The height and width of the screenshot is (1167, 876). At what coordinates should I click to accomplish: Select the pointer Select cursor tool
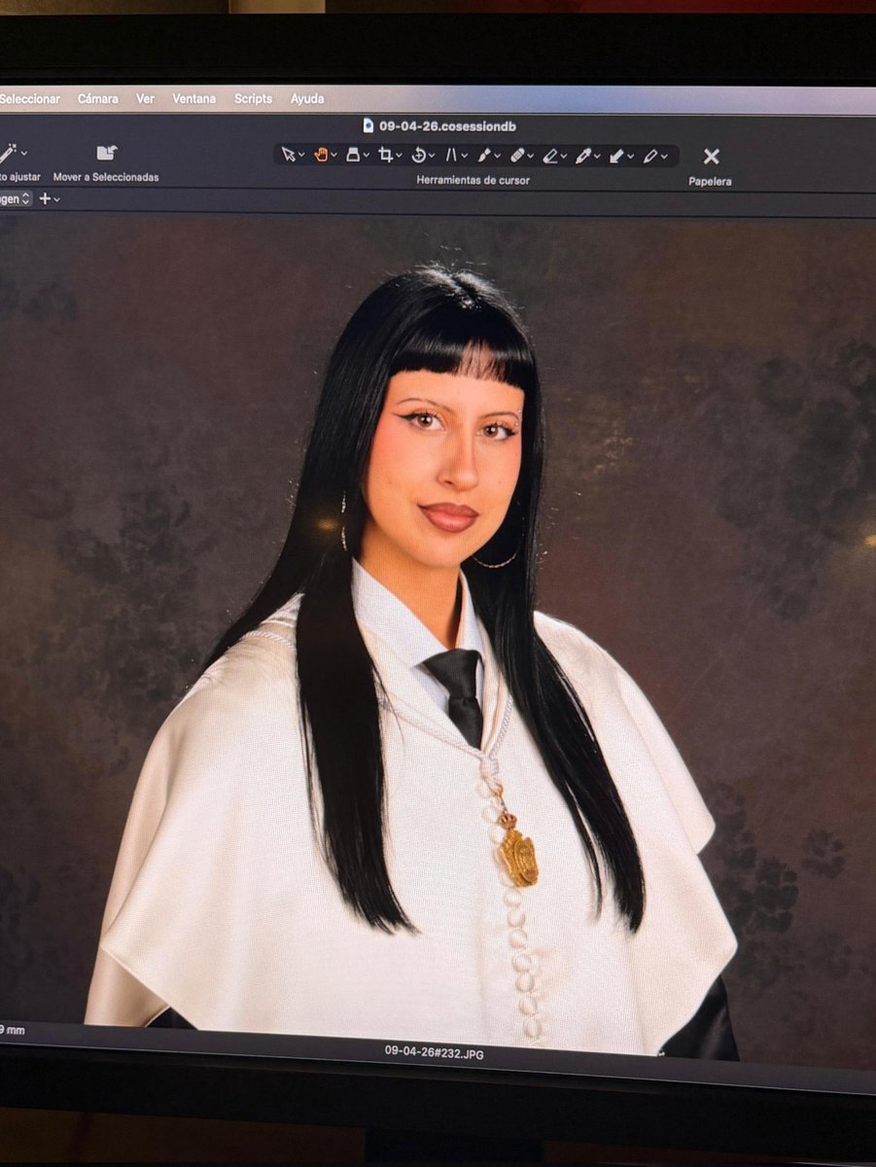pos(288,155)
